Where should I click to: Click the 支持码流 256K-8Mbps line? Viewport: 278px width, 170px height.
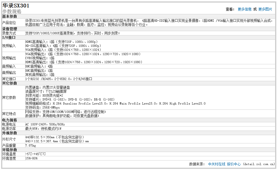[43, 107]
